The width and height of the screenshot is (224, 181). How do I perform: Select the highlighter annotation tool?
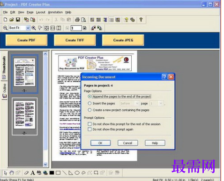(x=26, y=173)
